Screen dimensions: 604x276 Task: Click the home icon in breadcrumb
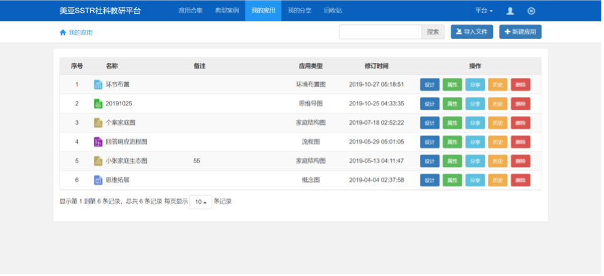[63, 33]
